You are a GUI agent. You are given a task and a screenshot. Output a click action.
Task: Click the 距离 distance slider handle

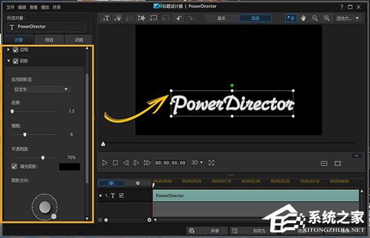(12, 112)
